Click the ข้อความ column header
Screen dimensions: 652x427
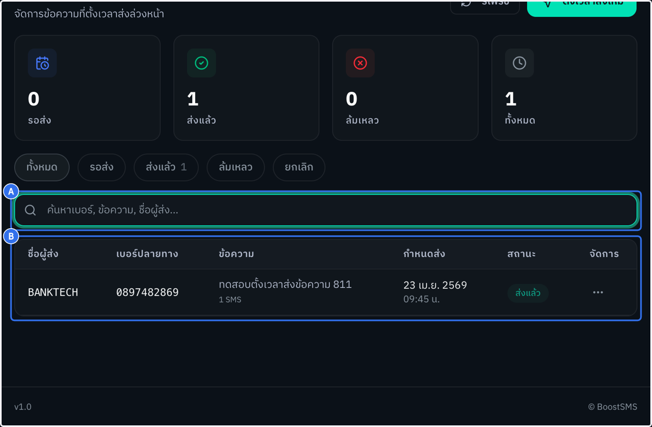coord(236,254)
